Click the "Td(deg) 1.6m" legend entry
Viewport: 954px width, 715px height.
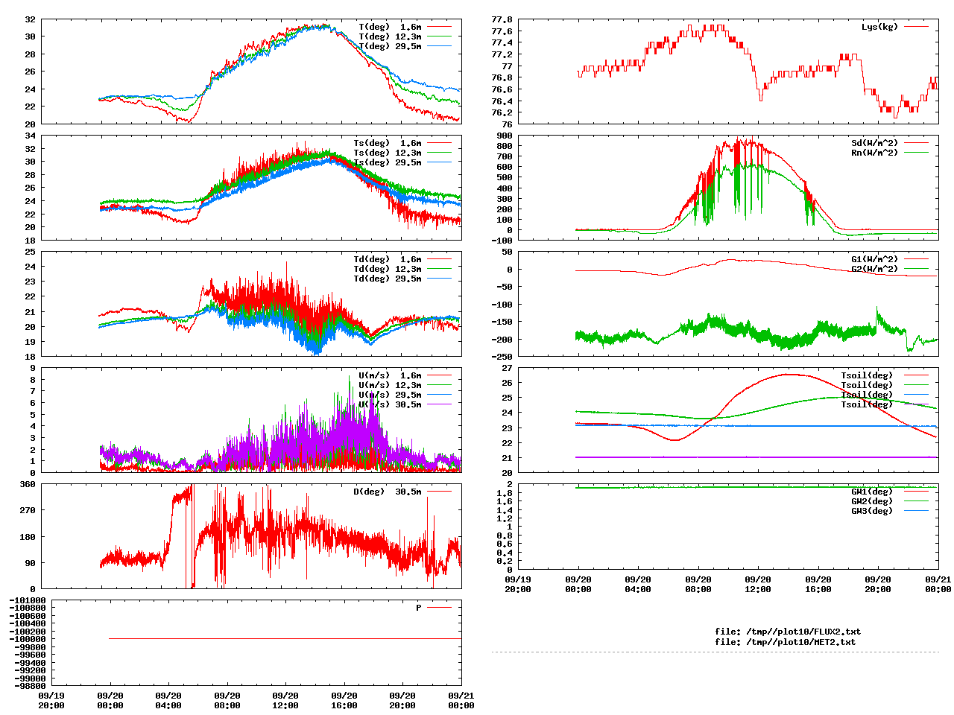387,259
